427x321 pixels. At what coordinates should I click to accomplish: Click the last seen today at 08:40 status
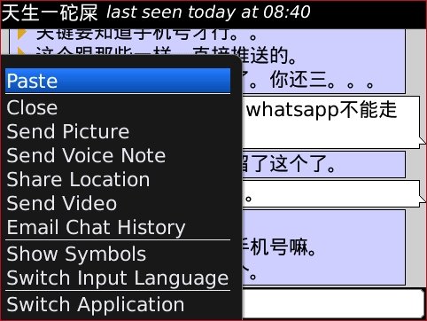click(x=208, y=12)
